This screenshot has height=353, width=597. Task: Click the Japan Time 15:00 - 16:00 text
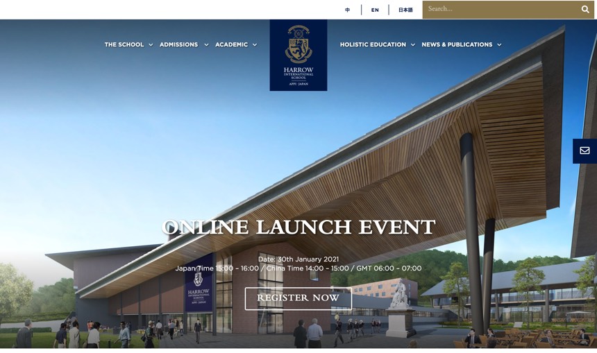tap(217, 268)
